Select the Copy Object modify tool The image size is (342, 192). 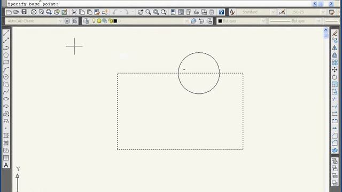click(335, 41)
